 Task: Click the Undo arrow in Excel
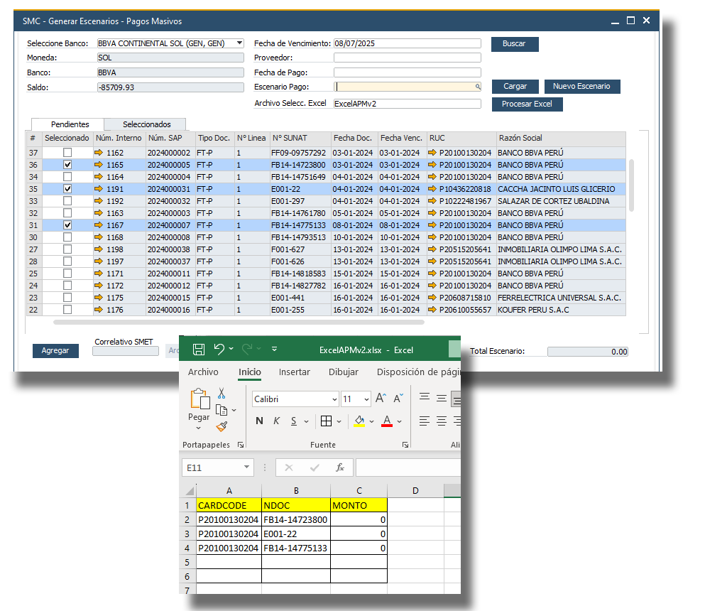click(219, 349)
